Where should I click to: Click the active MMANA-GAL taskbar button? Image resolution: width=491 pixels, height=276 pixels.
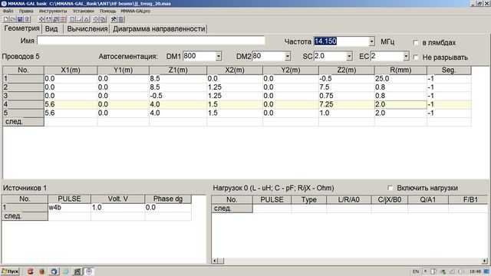89,271
